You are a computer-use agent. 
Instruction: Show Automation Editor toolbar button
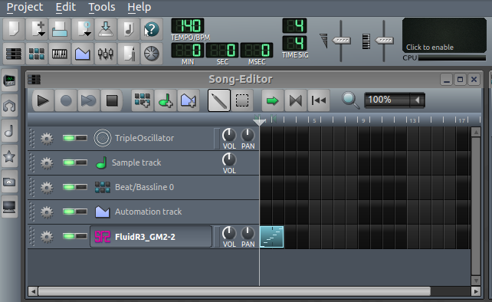pyautogui.click(x=83, y=54)
